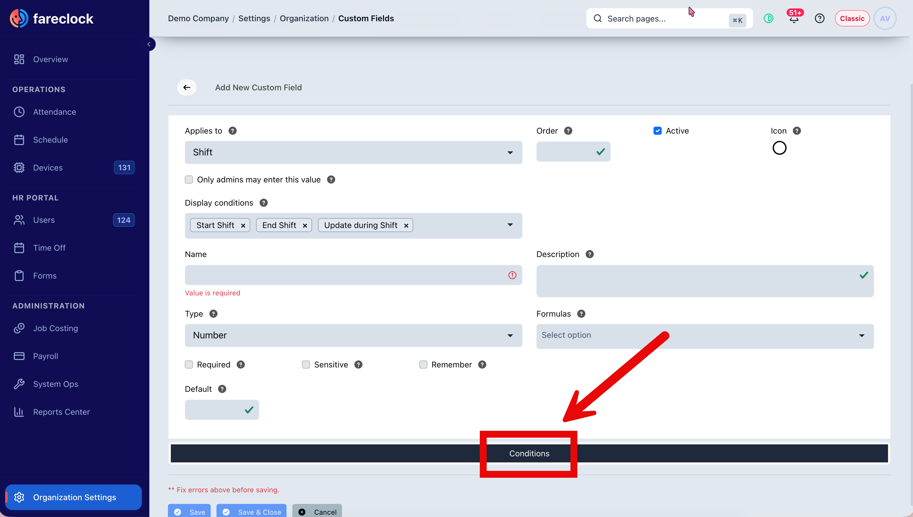Click the help icon next to Formulas
Screen dimensions: 913x517
[581, 314]
